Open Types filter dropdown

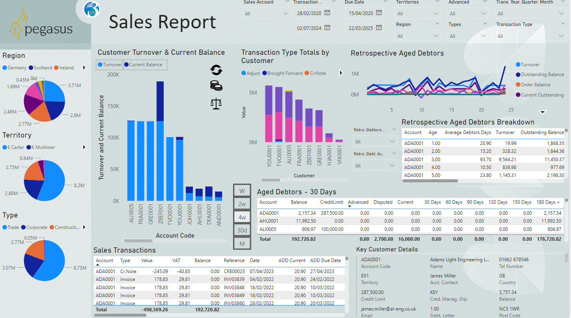[468, 36]
